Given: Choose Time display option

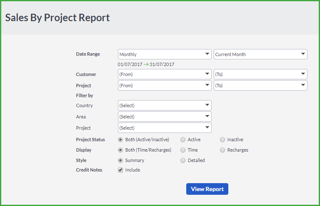Looking at the screenshot, I should [183, 150].
